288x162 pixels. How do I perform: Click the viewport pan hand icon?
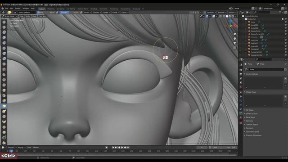tap(234, 39)
